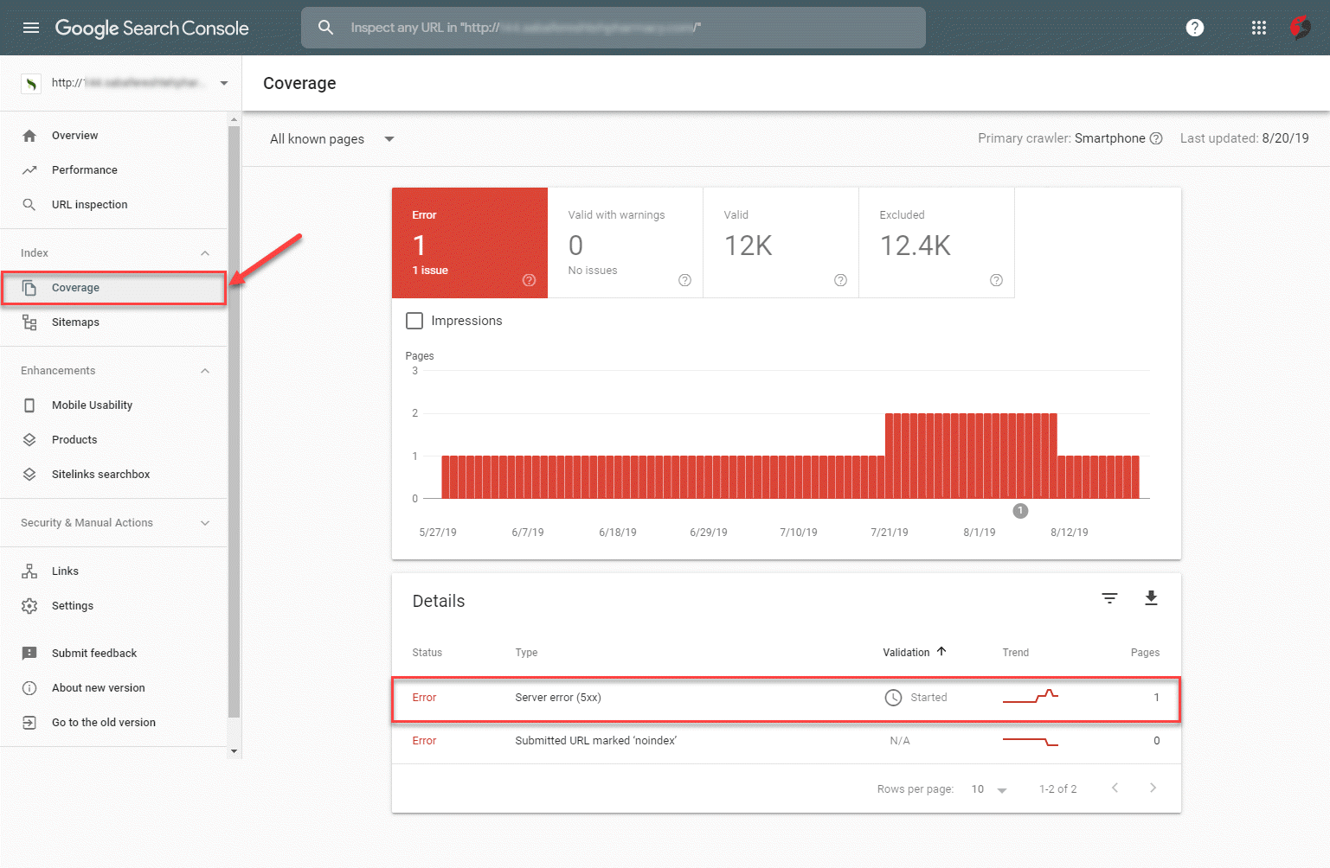Click the Error card help icon

[x=529, y=280]
